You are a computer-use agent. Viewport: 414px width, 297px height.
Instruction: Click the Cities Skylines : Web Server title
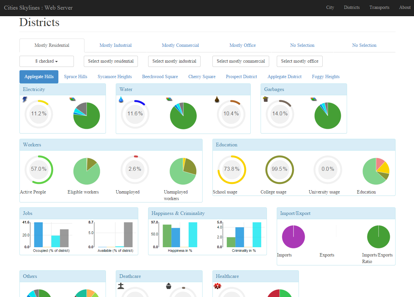click(38, 8)
